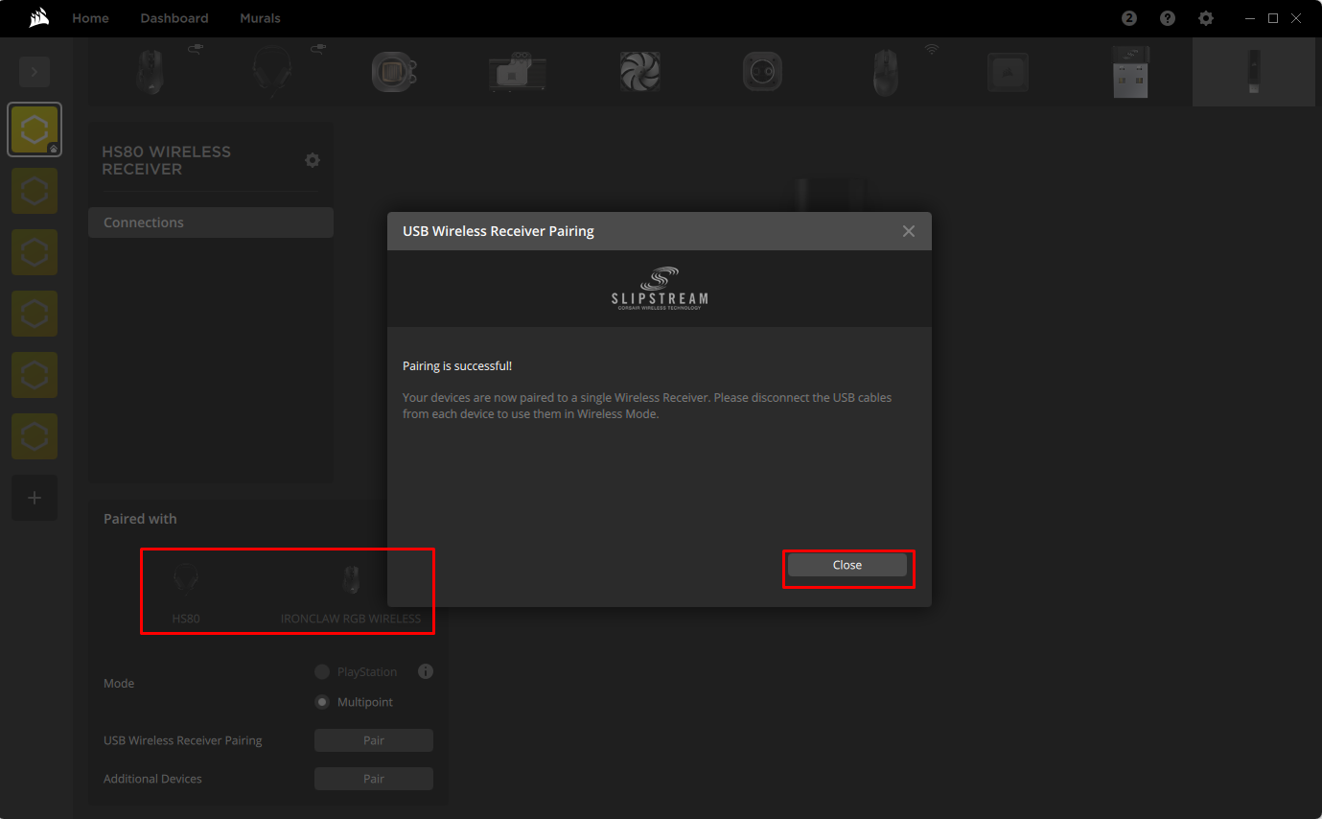Open the Home tab
1322x819 pixels.
pos(90,18)
